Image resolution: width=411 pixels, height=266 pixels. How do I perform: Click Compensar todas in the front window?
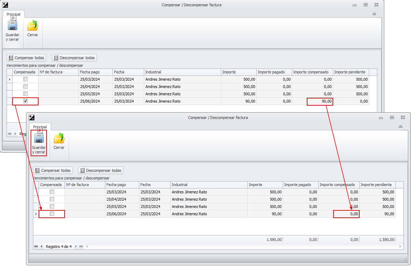[53, 170]
